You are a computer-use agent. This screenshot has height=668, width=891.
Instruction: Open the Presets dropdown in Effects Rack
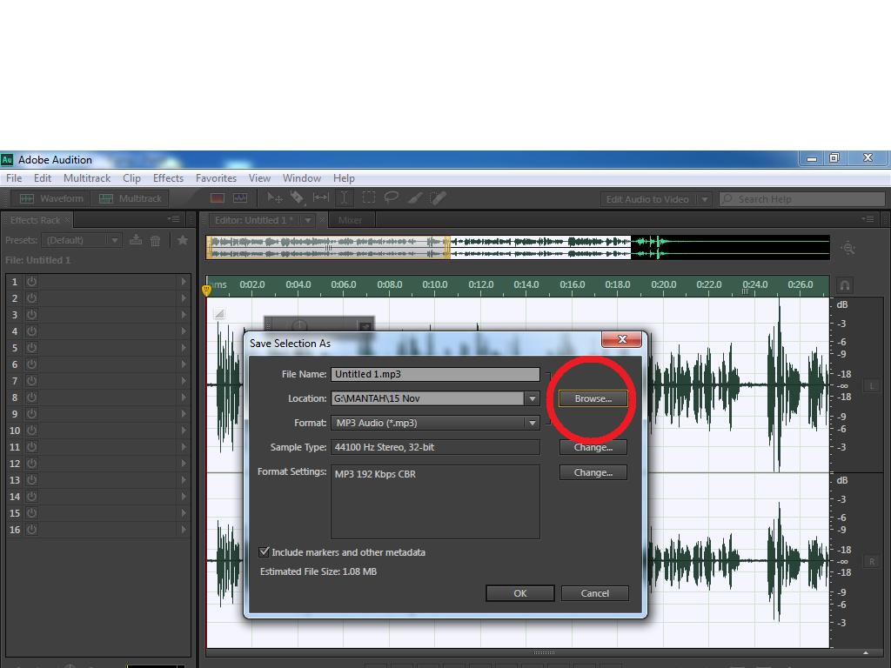pyautogui.click(x=114, y=240)
